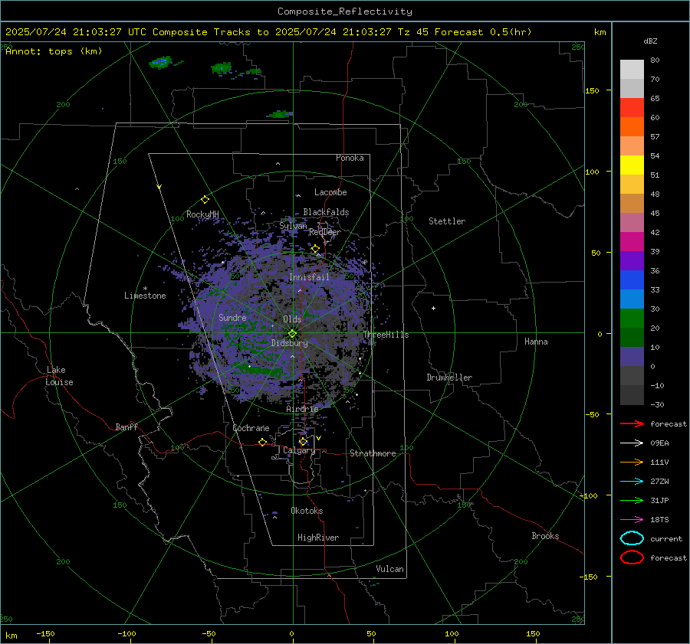The image size is (690, 644).
Task: Click the Stettler city label
Action: pyautogui.click(x=447, y=221)
